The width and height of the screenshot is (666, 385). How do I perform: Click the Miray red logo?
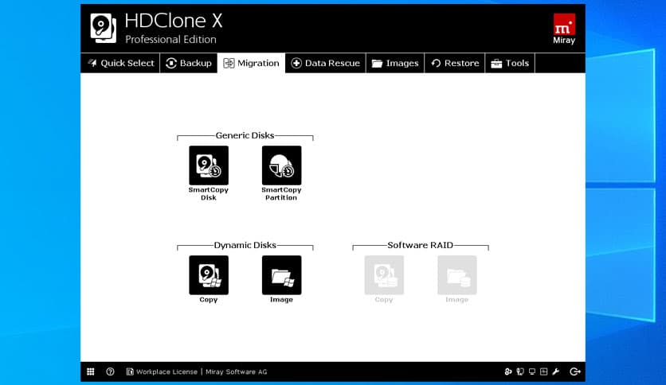tap(564, 24)
